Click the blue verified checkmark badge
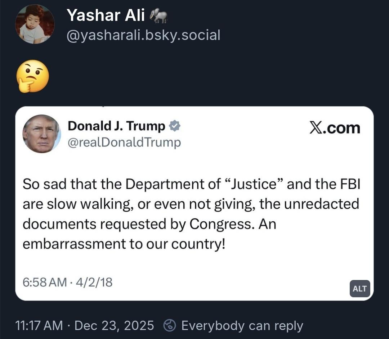 (175, 126)
